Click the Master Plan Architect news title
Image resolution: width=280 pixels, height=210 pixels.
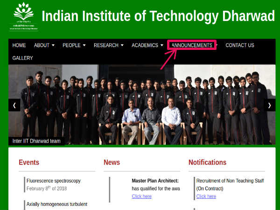pos(155,181)
